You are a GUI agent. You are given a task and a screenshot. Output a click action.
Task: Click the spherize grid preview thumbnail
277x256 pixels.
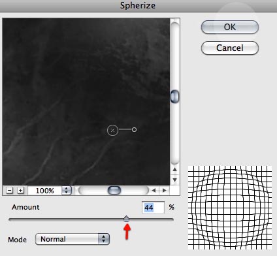[x=230, y=208]
